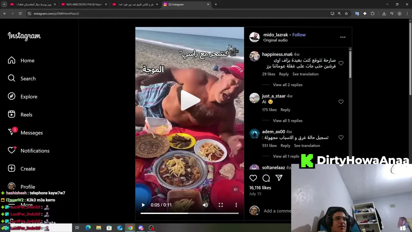The image size is (412, 232).
Task: Open your Profile from the sidebar
Action: [22, 187]
